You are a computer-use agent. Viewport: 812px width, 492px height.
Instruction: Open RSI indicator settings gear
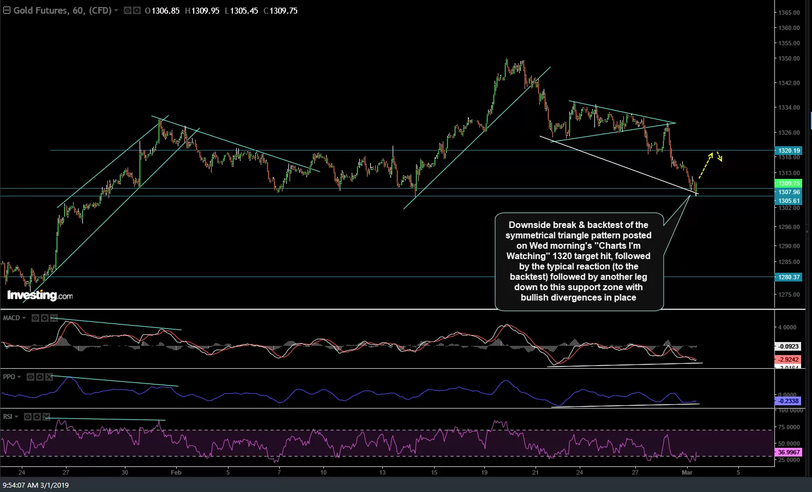pos(37,417)
